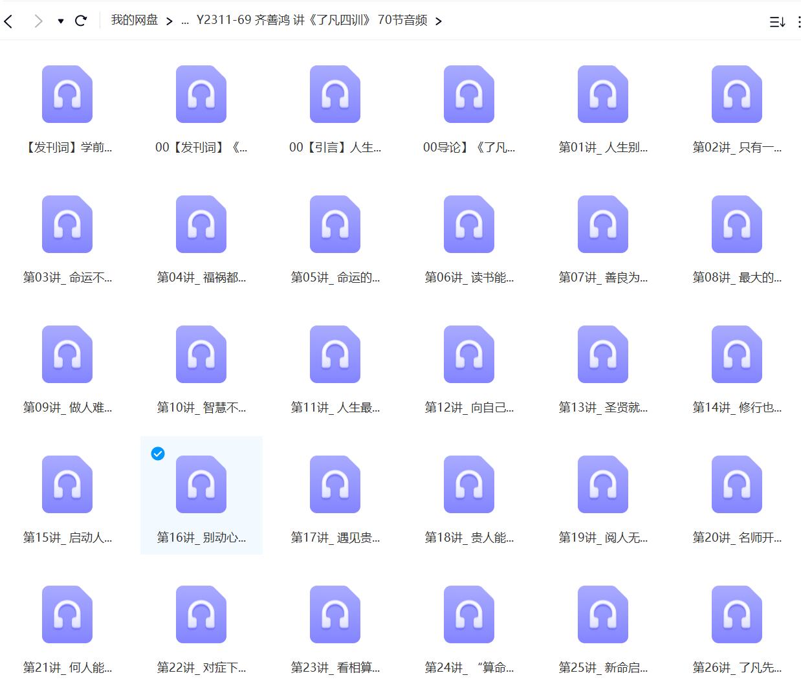Open audio file 第21讲_何人能...

pyautogui.click(x=67, y=615)
